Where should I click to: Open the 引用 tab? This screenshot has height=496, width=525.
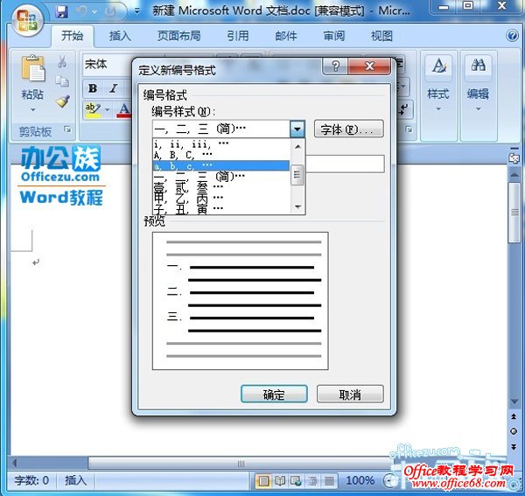[238, 36]
